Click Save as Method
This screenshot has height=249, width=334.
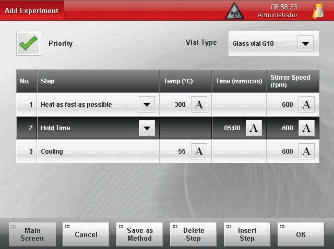[x=139, y=234]
